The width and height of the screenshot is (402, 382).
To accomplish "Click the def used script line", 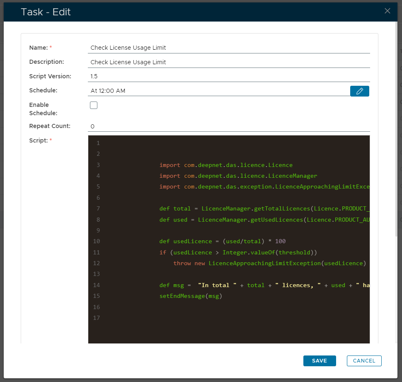I will tap(264, 220).
